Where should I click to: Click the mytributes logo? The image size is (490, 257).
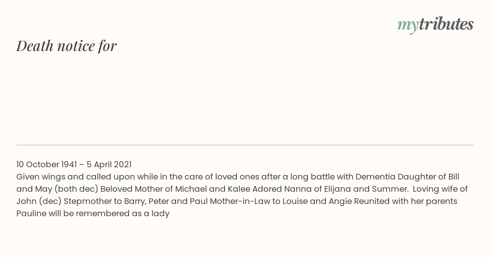435,25
